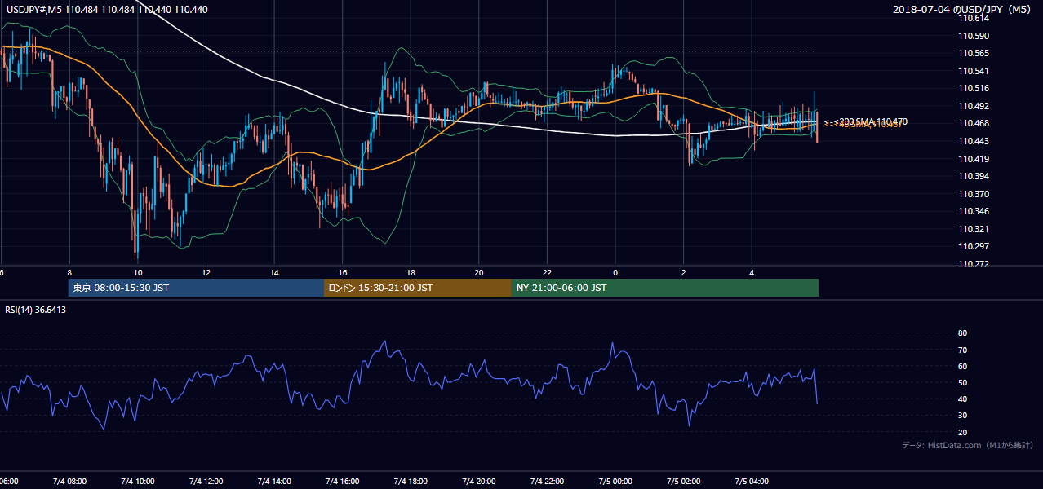Image resolution: width=1043 pixels, height=489 pixels.
Task: Click hour label 18 under price chart
Action: point(411,272)
